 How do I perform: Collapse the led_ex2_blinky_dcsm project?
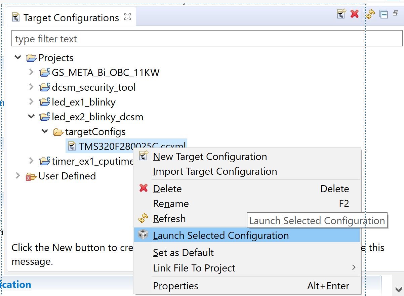point(31,117)
